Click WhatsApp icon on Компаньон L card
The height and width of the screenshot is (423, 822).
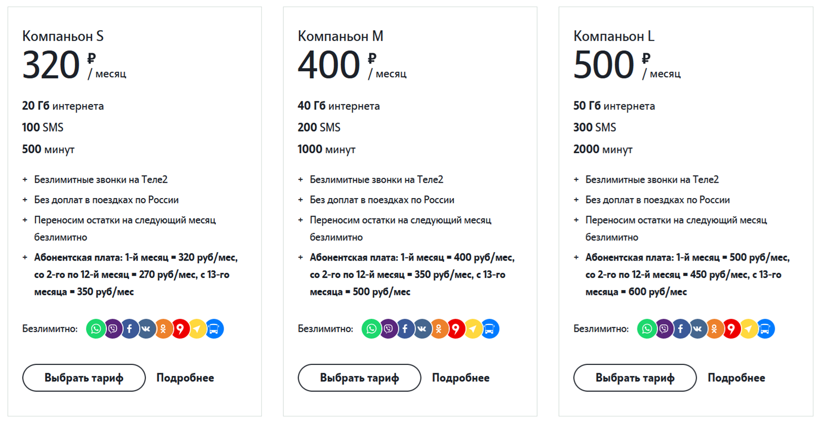click(x=647, y=329)
